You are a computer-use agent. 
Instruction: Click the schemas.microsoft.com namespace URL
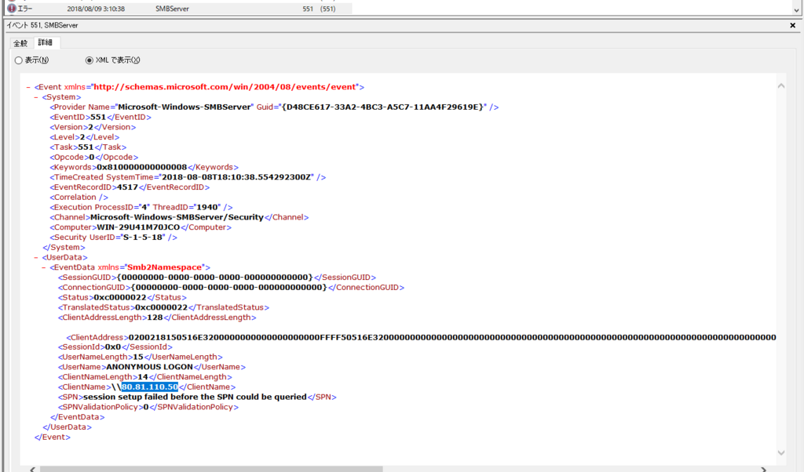[x=225, y=87]
